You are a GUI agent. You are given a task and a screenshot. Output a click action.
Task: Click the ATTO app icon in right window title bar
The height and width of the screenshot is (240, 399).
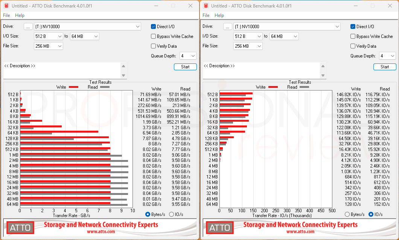click(x=206, y=6)
